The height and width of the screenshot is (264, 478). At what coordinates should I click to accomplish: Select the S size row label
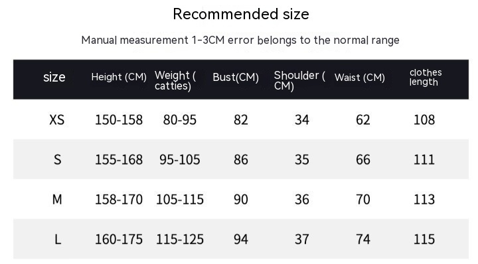pos(57,160)
